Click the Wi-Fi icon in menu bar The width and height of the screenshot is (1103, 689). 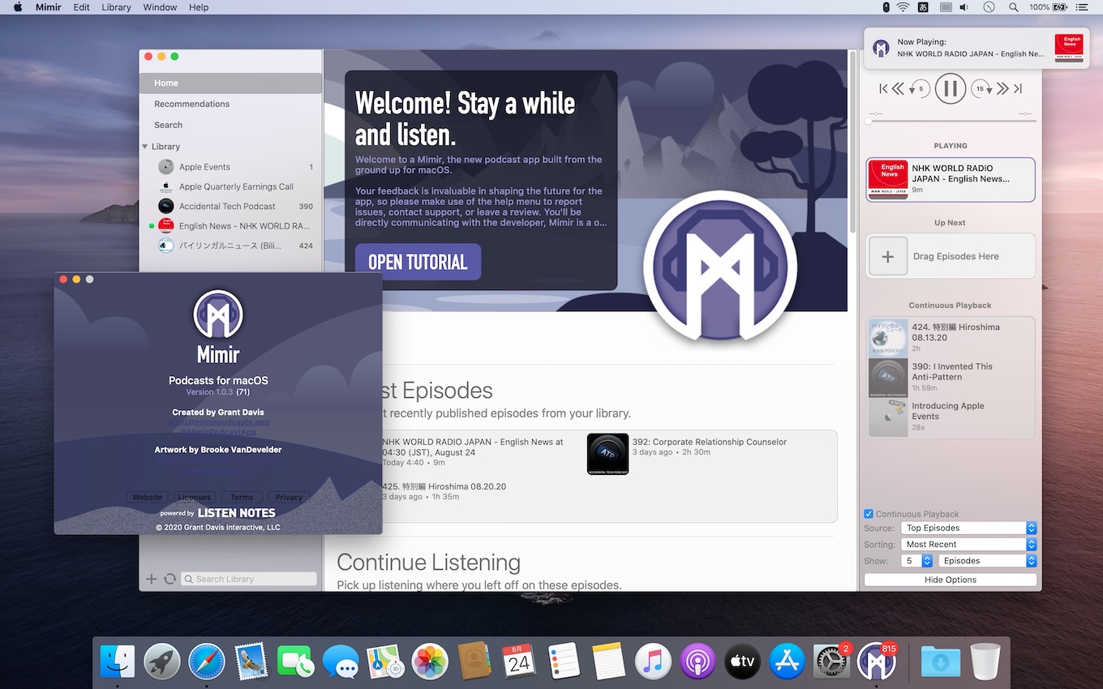pos(903,7)
